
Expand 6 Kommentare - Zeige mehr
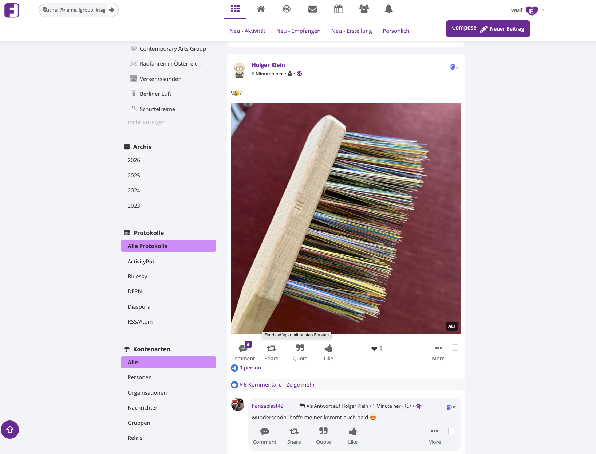(279, 385)
